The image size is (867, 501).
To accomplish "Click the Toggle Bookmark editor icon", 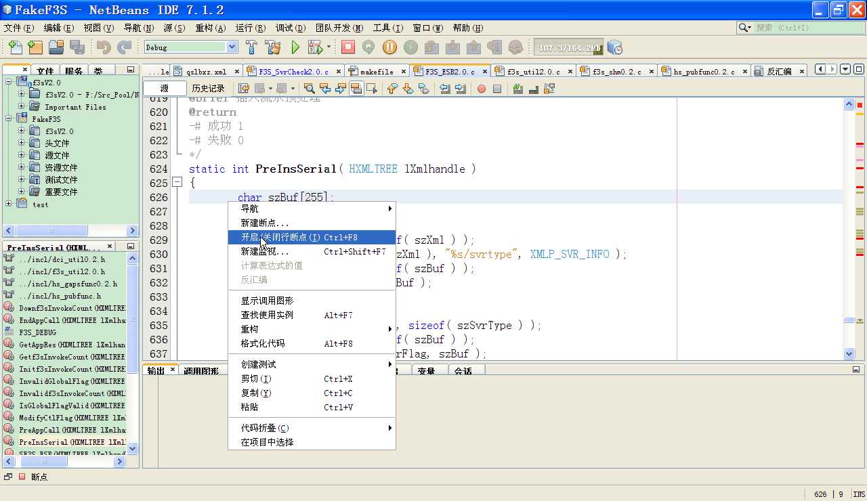I will click(423, 89).
